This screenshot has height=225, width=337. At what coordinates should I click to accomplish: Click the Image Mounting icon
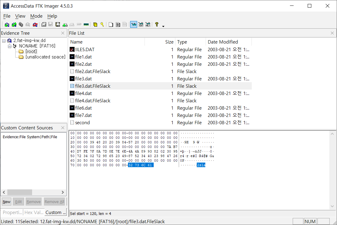point(21,25)
